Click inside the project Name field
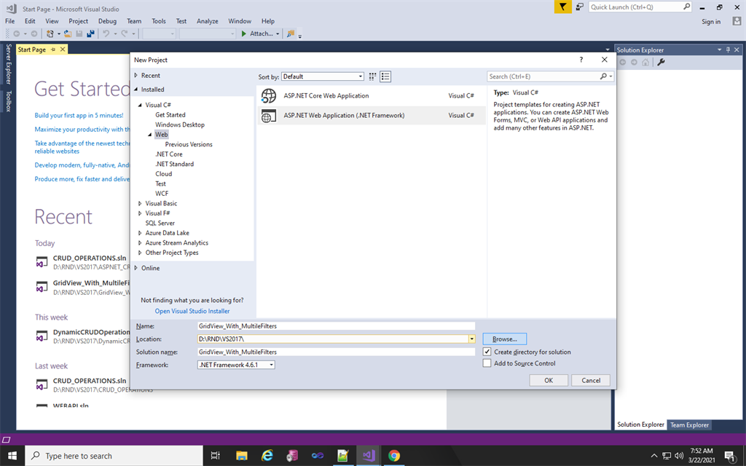The height and width of the screenshot is (466, 746). [x=335, y=325]
